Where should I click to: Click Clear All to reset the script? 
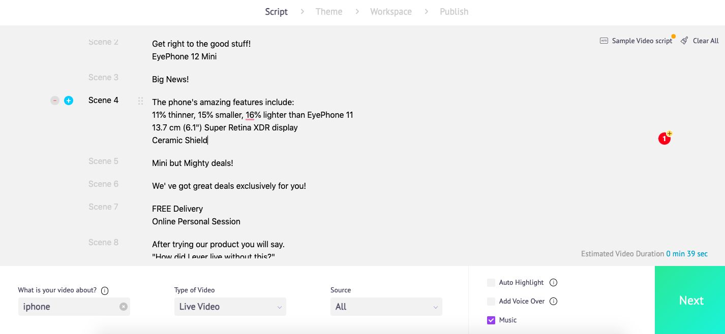pyautogui.click(x=706, y=41)
